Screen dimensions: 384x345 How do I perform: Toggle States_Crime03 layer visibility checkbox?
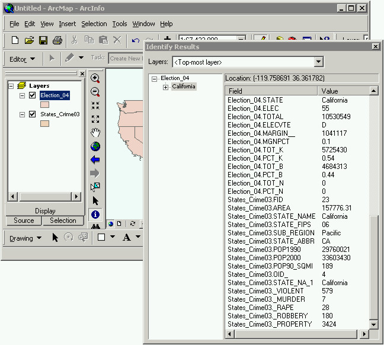pyautogui.click(x=33, y=114)
